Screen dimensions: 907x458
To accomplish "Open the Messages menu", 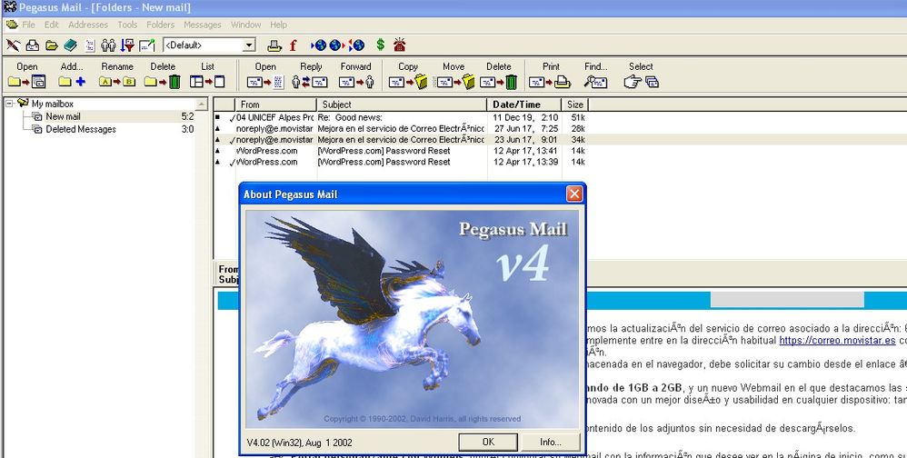I will point(203,25).
